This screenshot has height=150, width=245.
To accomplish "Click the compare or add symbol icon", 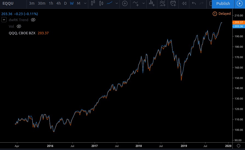I will click(x=125, y=4).
